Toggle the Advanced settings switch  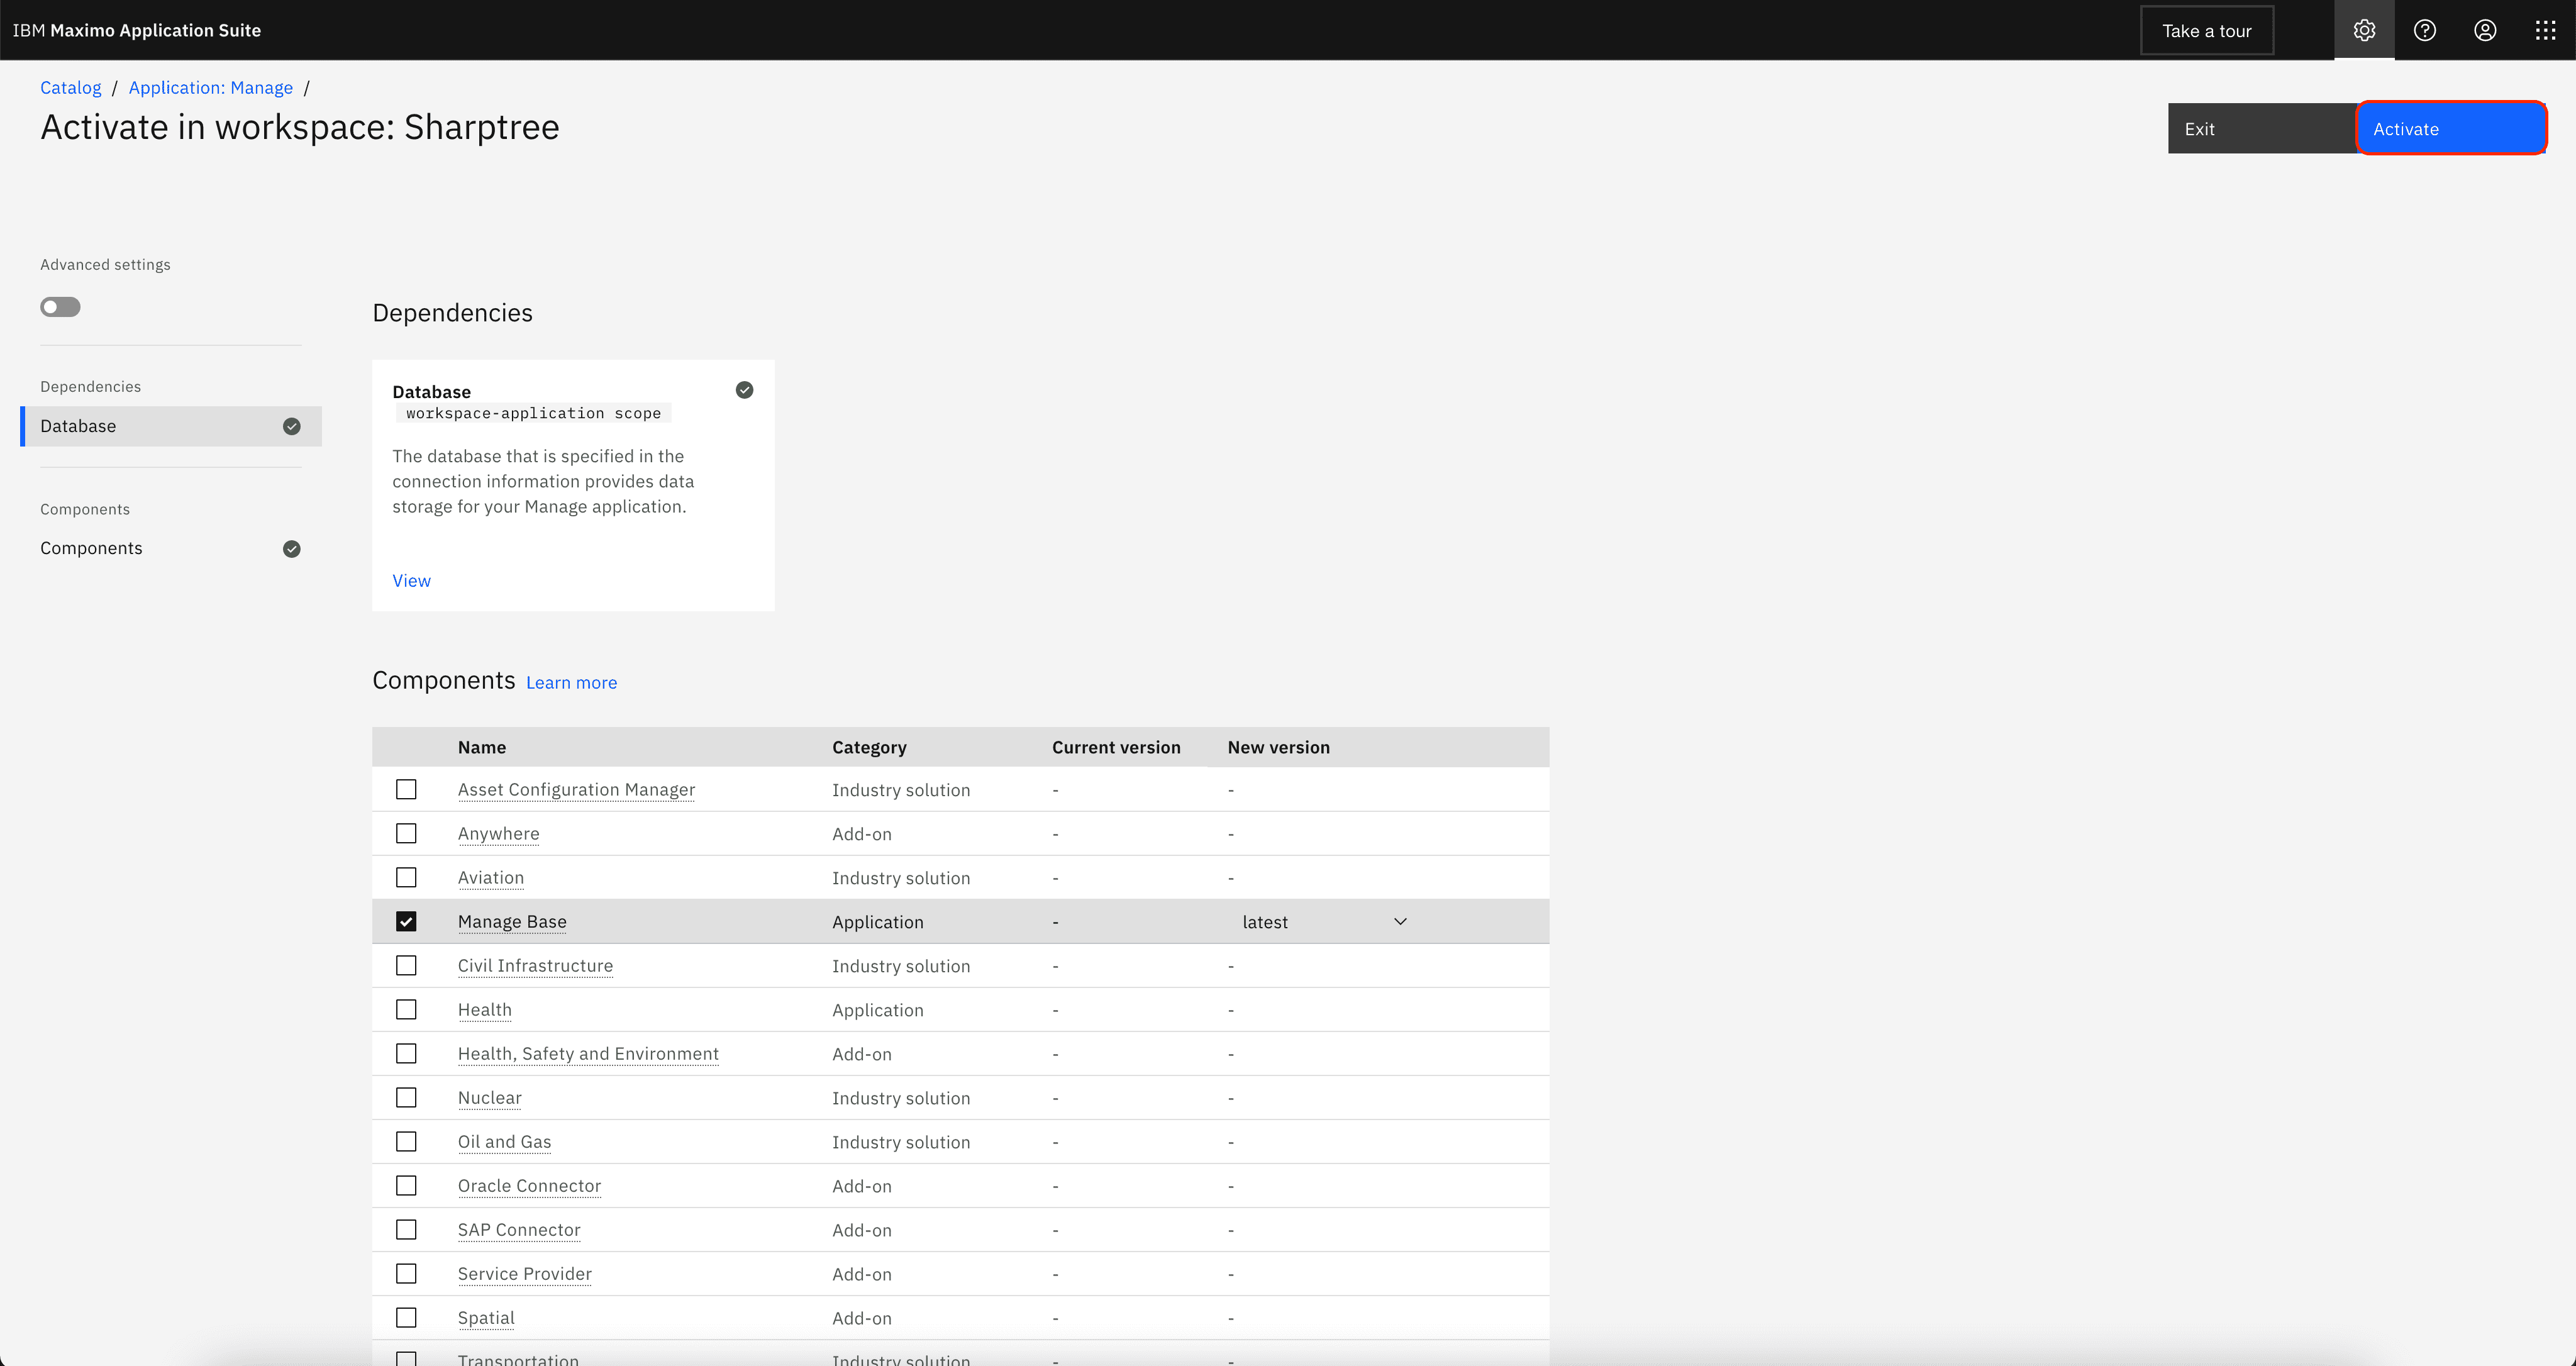coord(60,307)
